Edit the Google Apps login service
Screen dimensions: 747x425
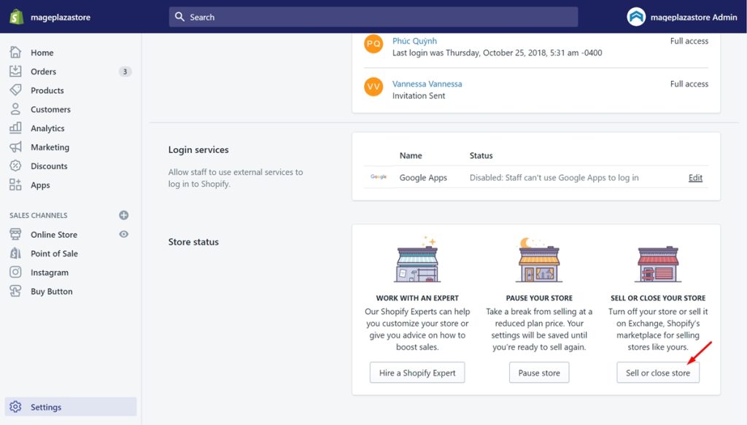[x=695, y=178]
